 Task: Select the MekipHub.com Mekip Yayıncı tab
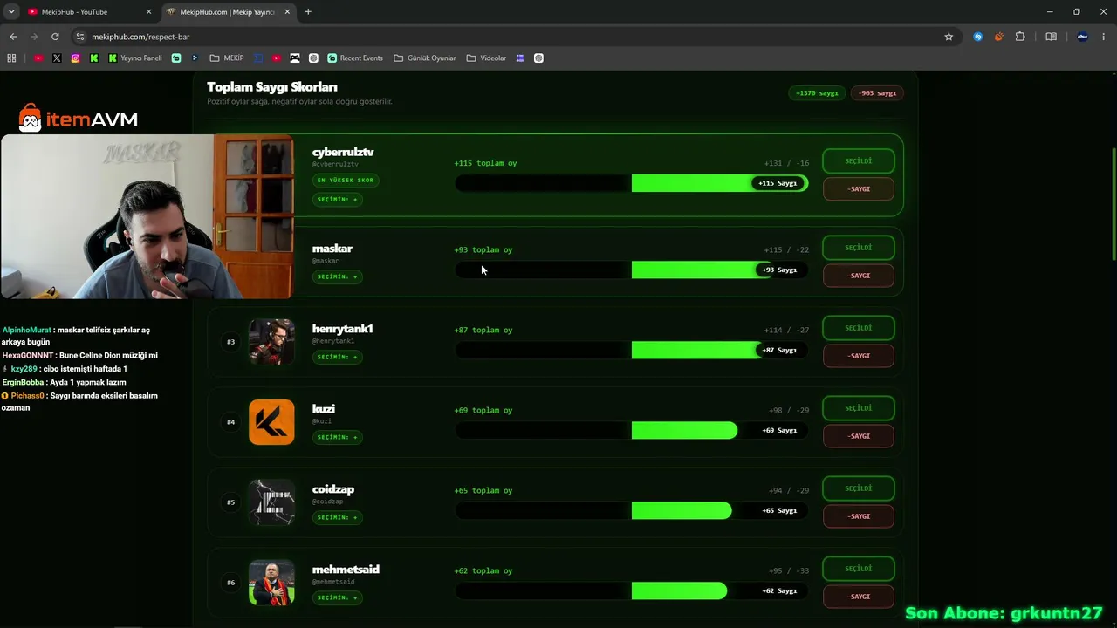(x=229, y=12)
